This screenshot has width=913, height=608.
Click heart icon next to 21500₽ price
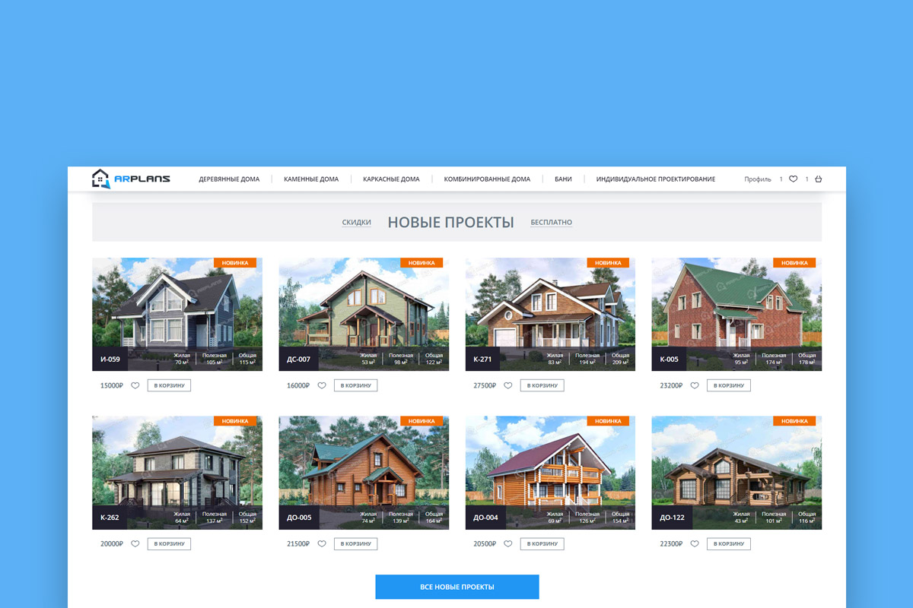tap(322, 544)
